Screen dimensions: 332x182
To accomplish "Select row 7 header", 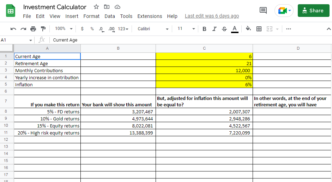I will click(6, 101).
